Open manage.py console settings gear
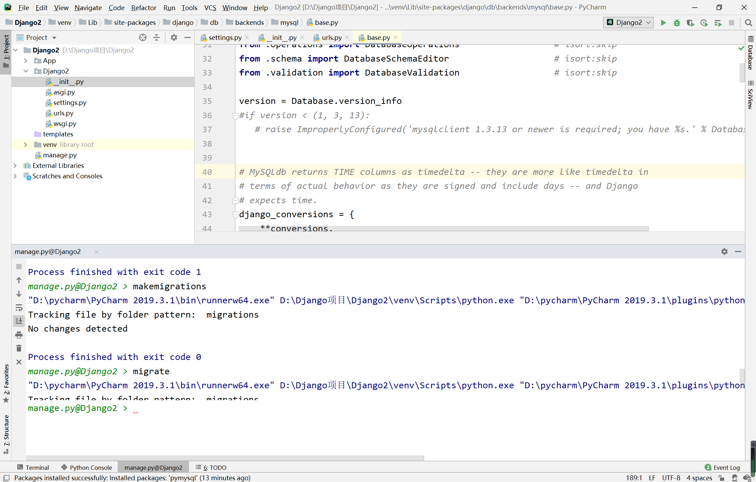This screenshot has height=482, width=756. pos(724,251)
